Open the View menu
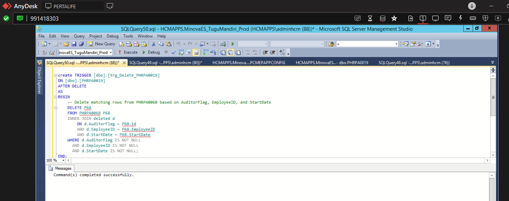This screenshot has width=509, height=201. click(x=65, y=36)
